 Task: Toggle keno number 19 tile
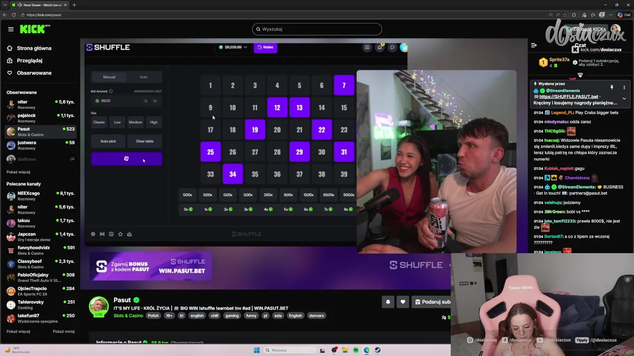(255, 130)
